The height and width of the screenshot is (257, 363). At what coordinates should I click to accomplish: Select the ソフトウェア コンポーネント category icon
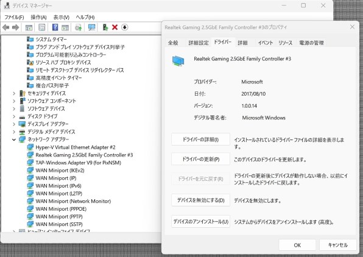coord(23,101)
